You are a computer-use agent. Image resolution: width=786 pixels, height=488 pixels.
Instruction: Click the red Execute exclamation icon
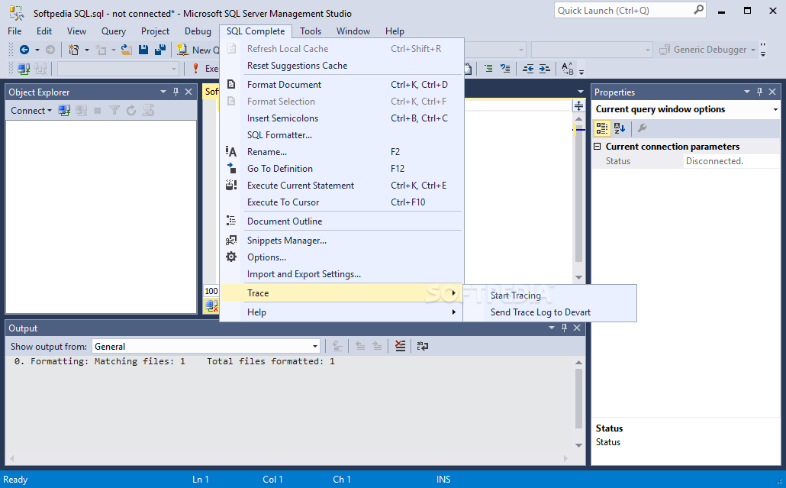(x=195, y=69)
